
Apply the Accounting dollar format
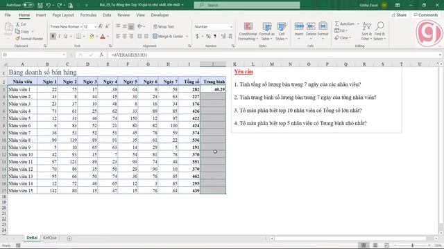click(197, 37)
